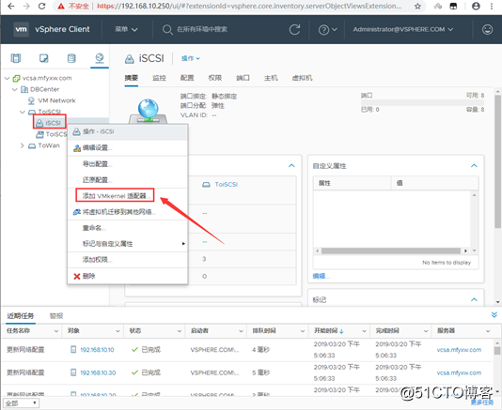Click the 编辑 link under custom attributes
502x410 pixels.
[x=322, y=276]
